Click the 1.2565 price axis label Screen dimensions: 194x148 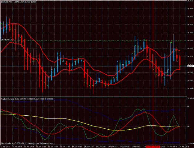point(190,73)
